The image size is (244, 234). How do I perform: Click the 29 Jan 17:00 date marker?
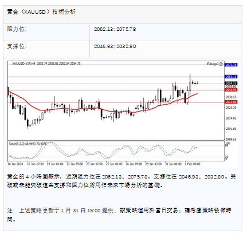[154, 164]
